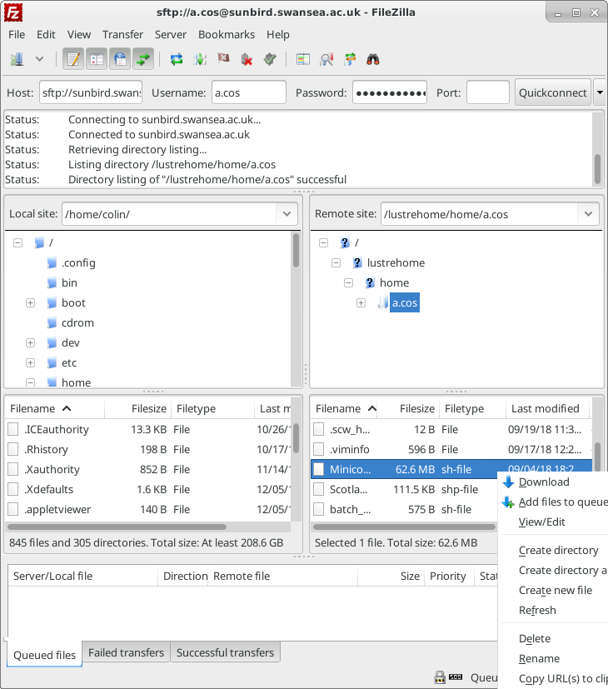Expand the dev folder node
This screenshot has width=608, height=689.
30,342
